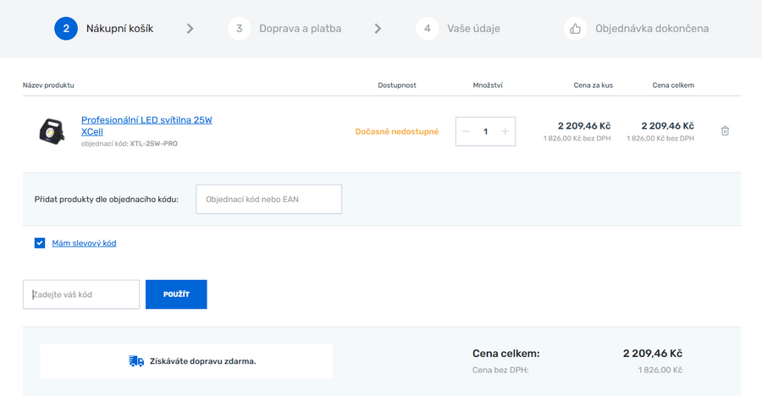This screenshot has height=396, width=762.
Task: Open the Nákupní košík step
Action: pos(119,29)
